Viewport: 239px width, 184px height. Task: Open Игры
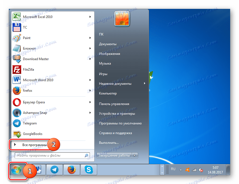click(103, 74)
